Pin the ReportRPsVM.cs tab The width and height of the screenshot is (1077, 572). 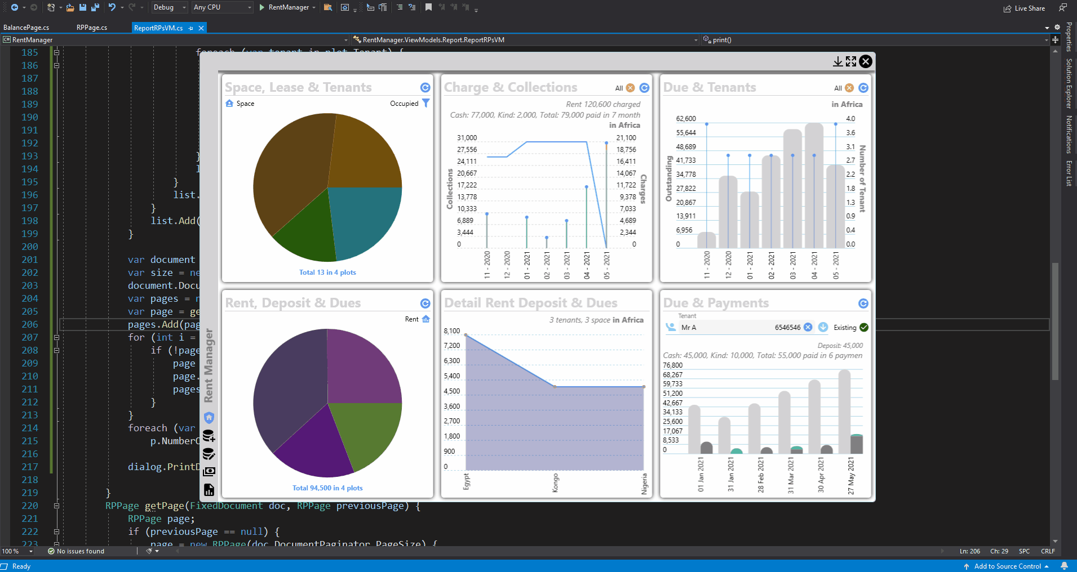coord(191,28)
